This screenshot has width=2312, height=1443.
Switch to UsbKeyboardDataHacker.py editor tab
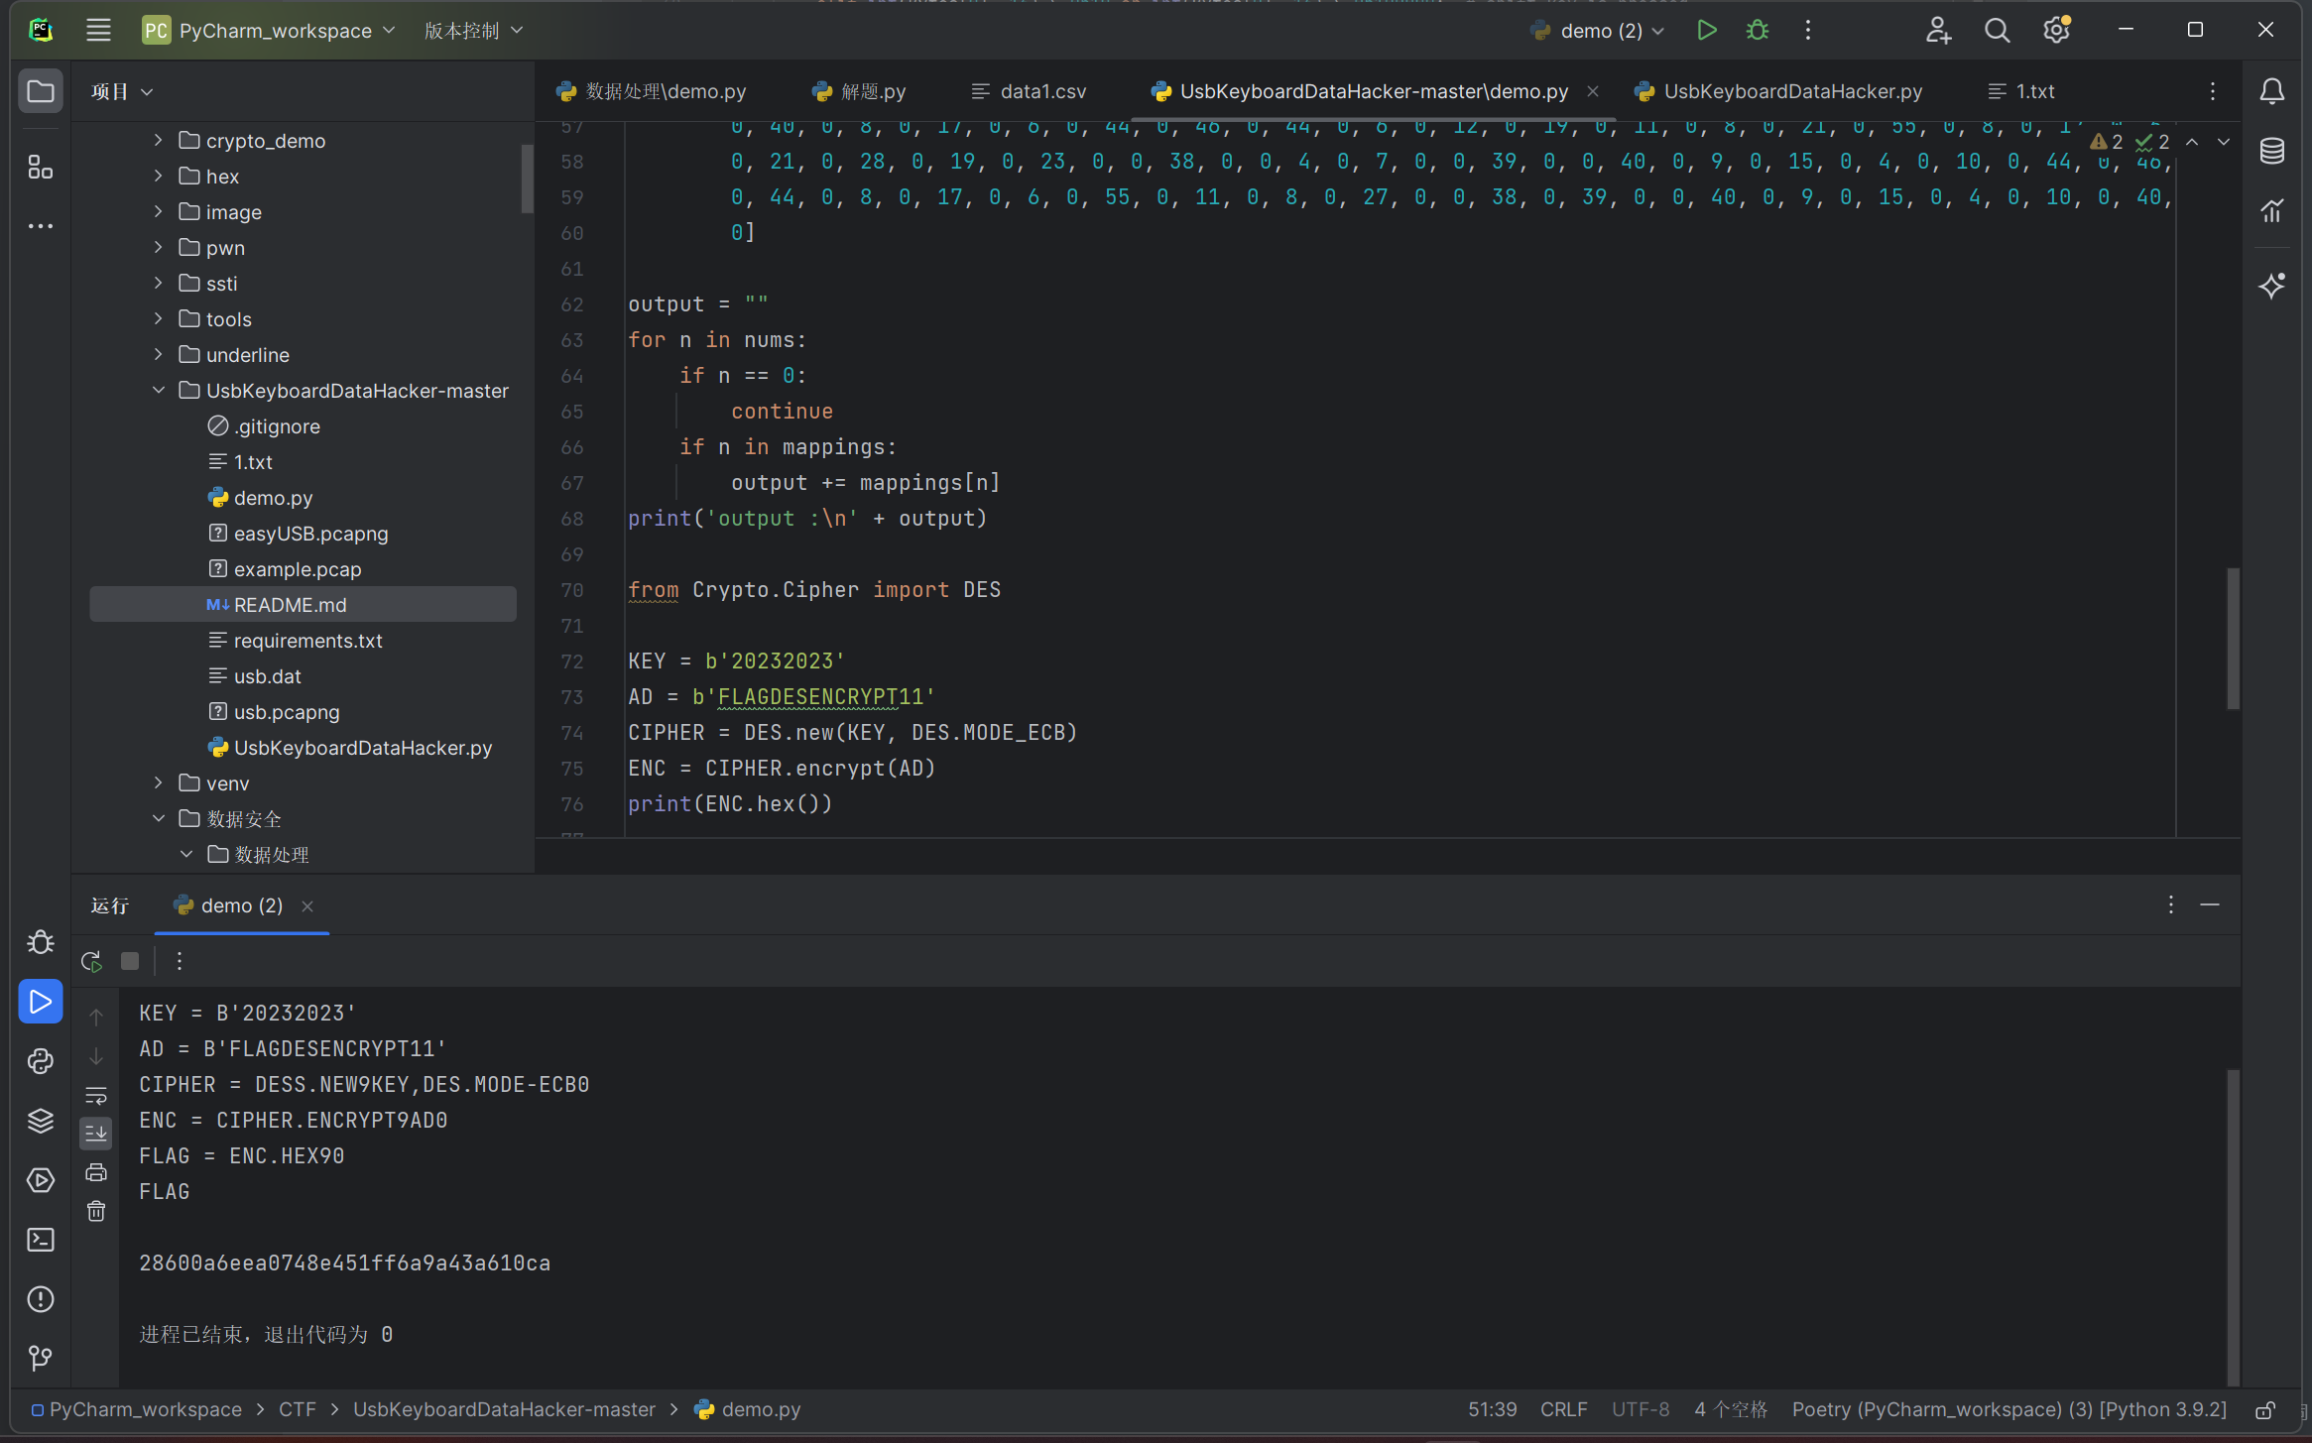tap(1778, 91)
